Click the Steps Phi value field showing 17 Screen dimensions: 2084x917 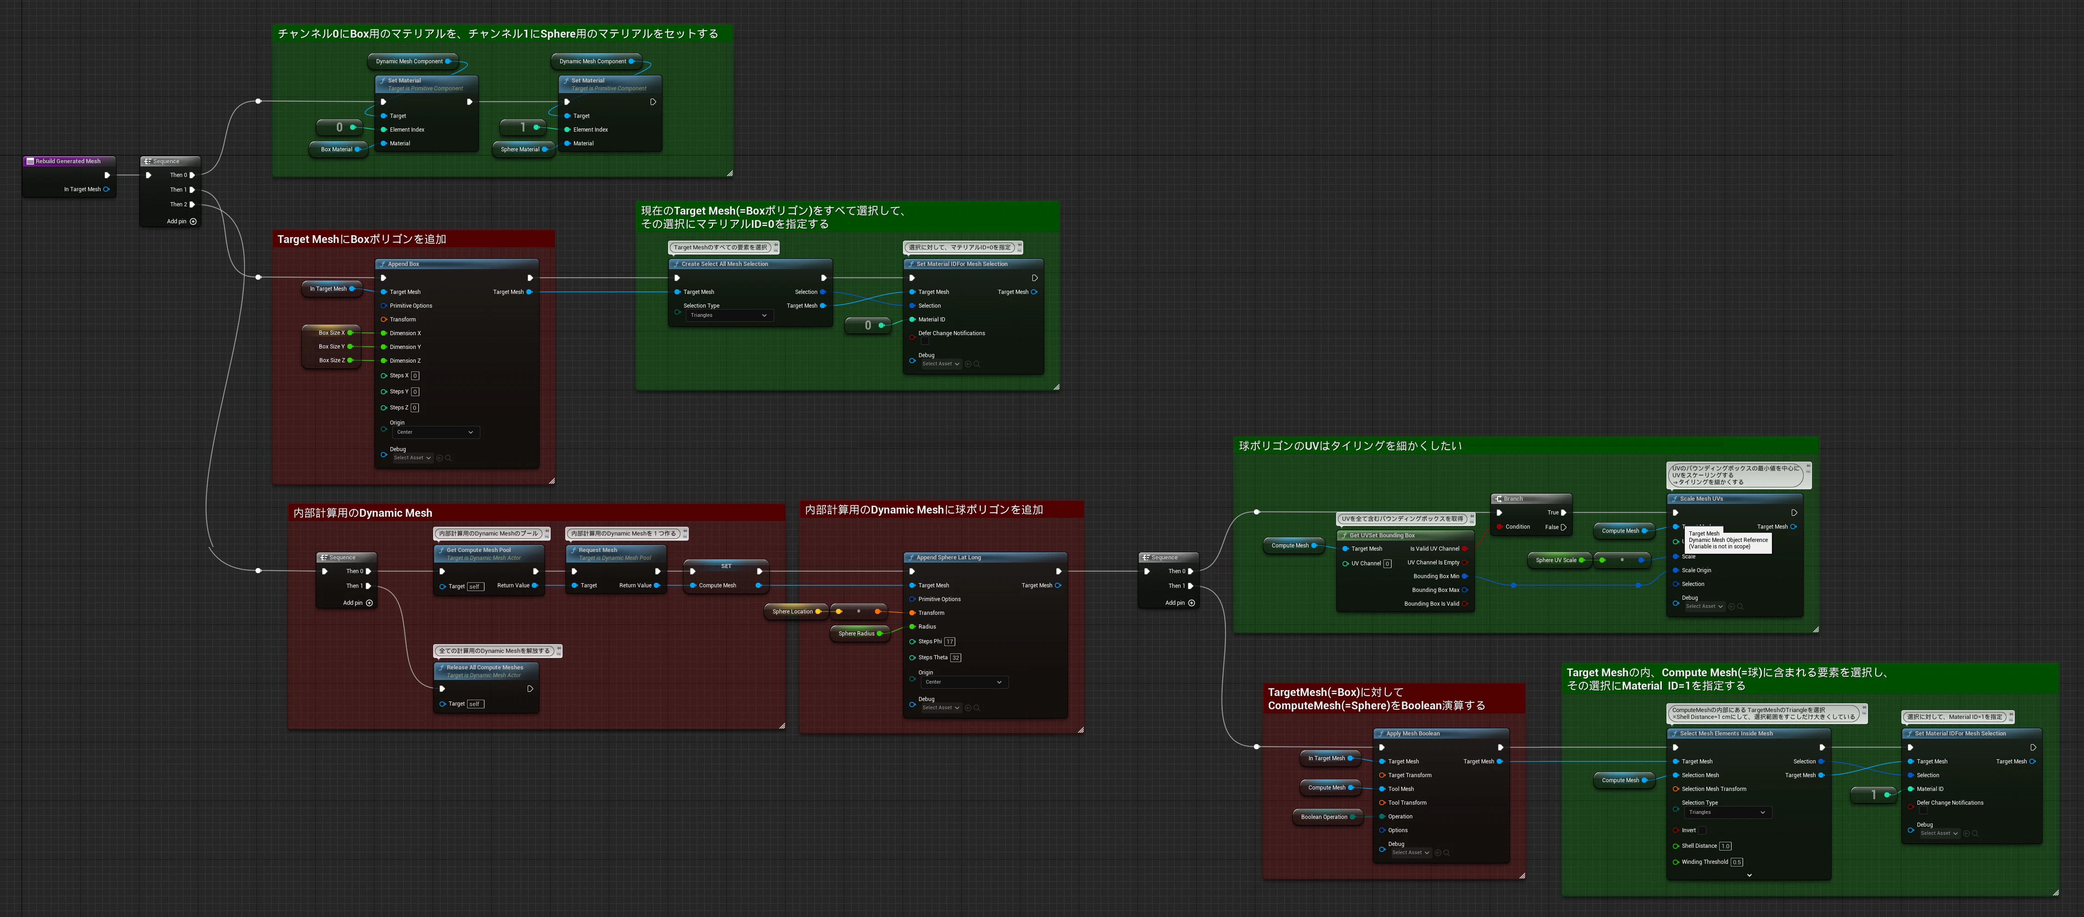coord(950,642)
